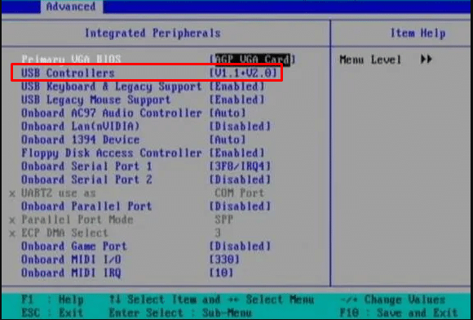Click the Item Help heading
Screen dimensions: 473x320
click(418, 33)
